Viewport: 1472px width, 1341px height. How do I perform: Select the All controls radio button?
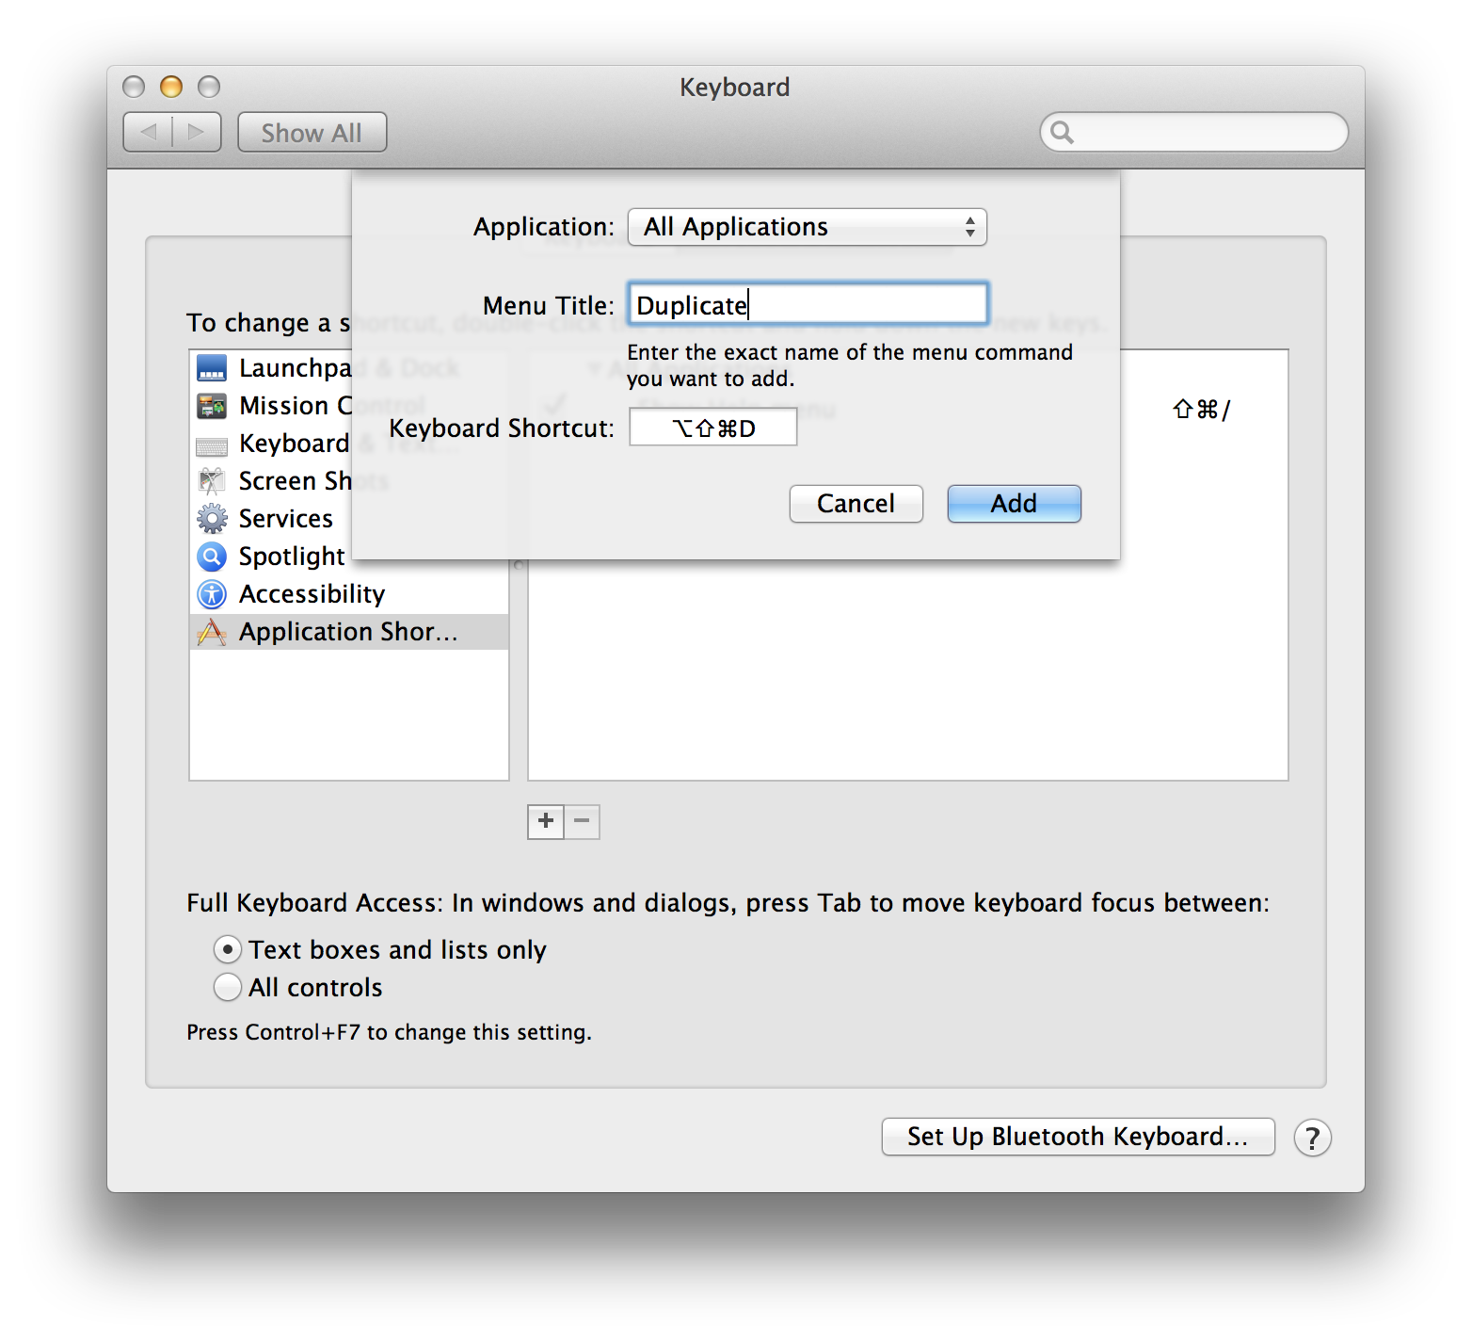[227, 987]
